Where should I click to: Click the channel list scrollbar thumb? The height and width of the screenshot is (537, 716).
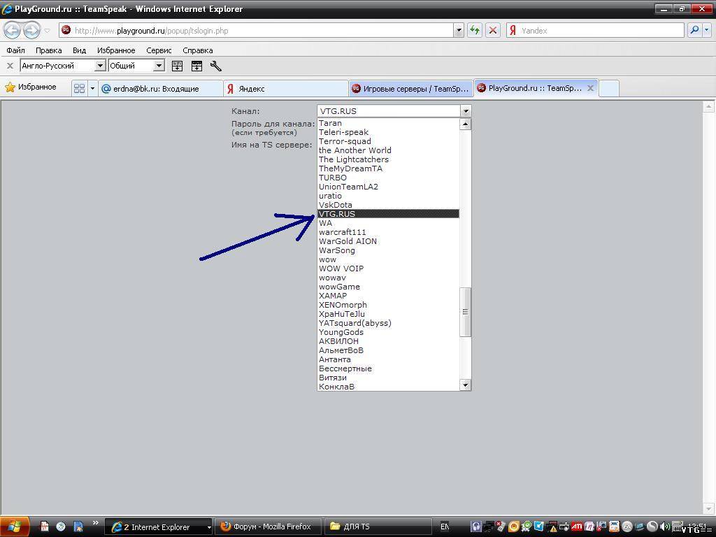pyautogui.click(x=465, y=312)
